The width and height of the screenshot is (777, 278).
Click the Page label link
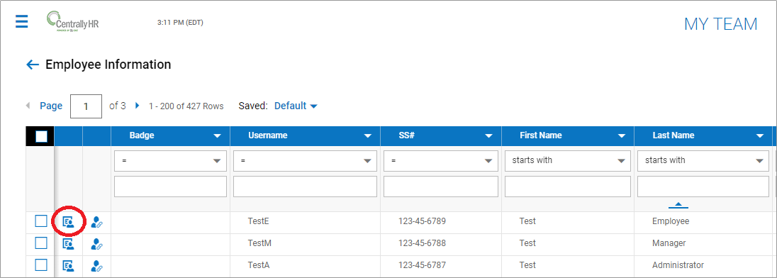[x=51, y=106]
